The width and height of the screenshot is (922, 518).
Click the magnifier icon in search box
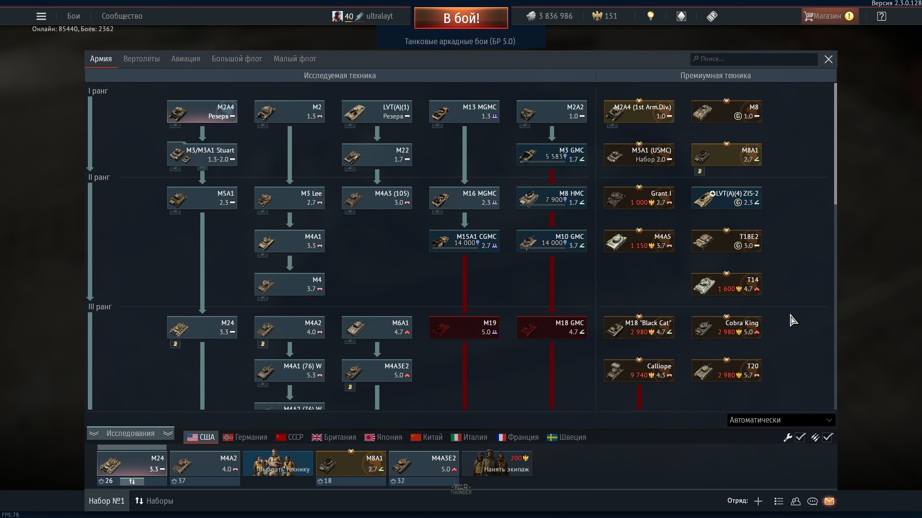[x=696, y=59]
